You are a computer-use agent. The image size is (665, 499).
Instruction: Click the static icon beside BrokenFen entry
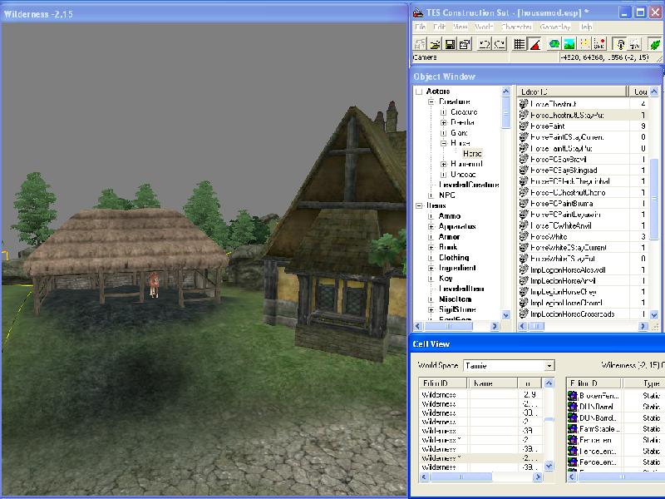click(573, 396)
